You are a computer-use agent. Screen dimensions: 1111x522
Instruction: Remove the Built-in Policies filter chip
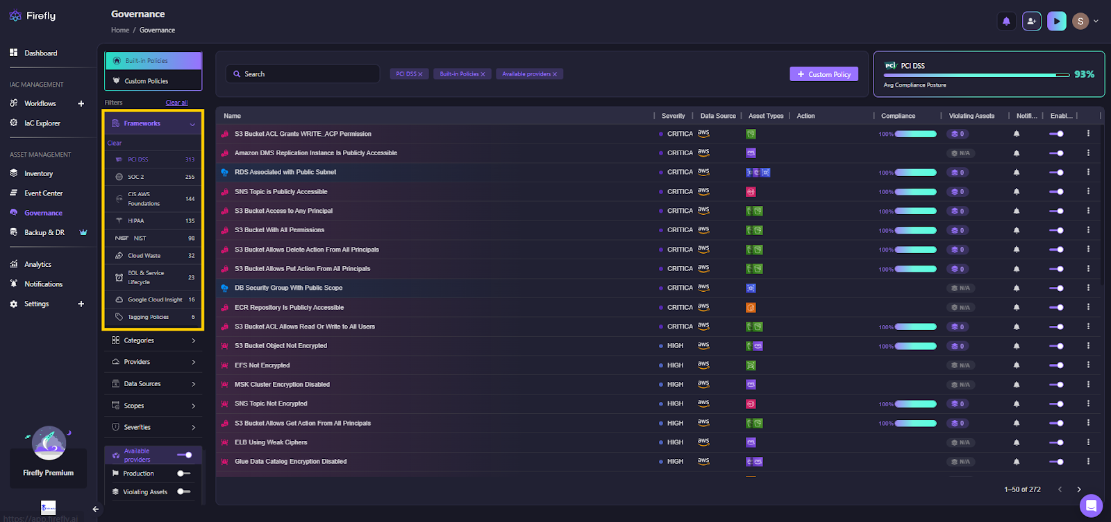tap(483, 74)
